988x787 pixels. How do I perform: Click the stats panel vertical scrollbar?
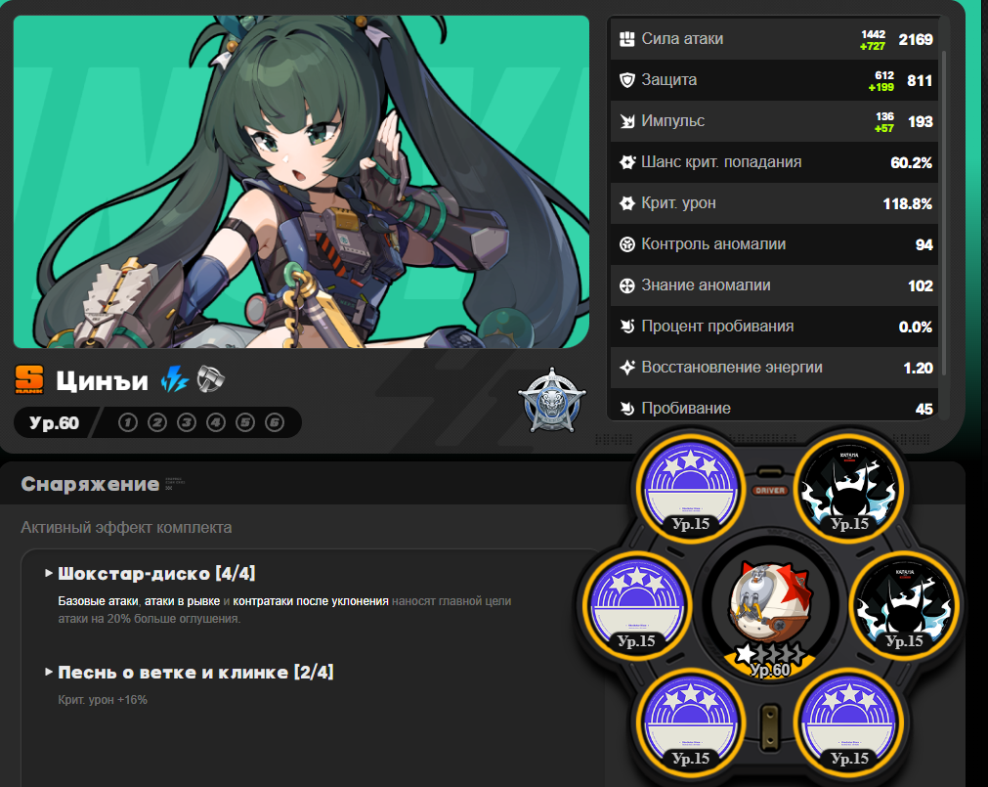[x=943, y=214]
